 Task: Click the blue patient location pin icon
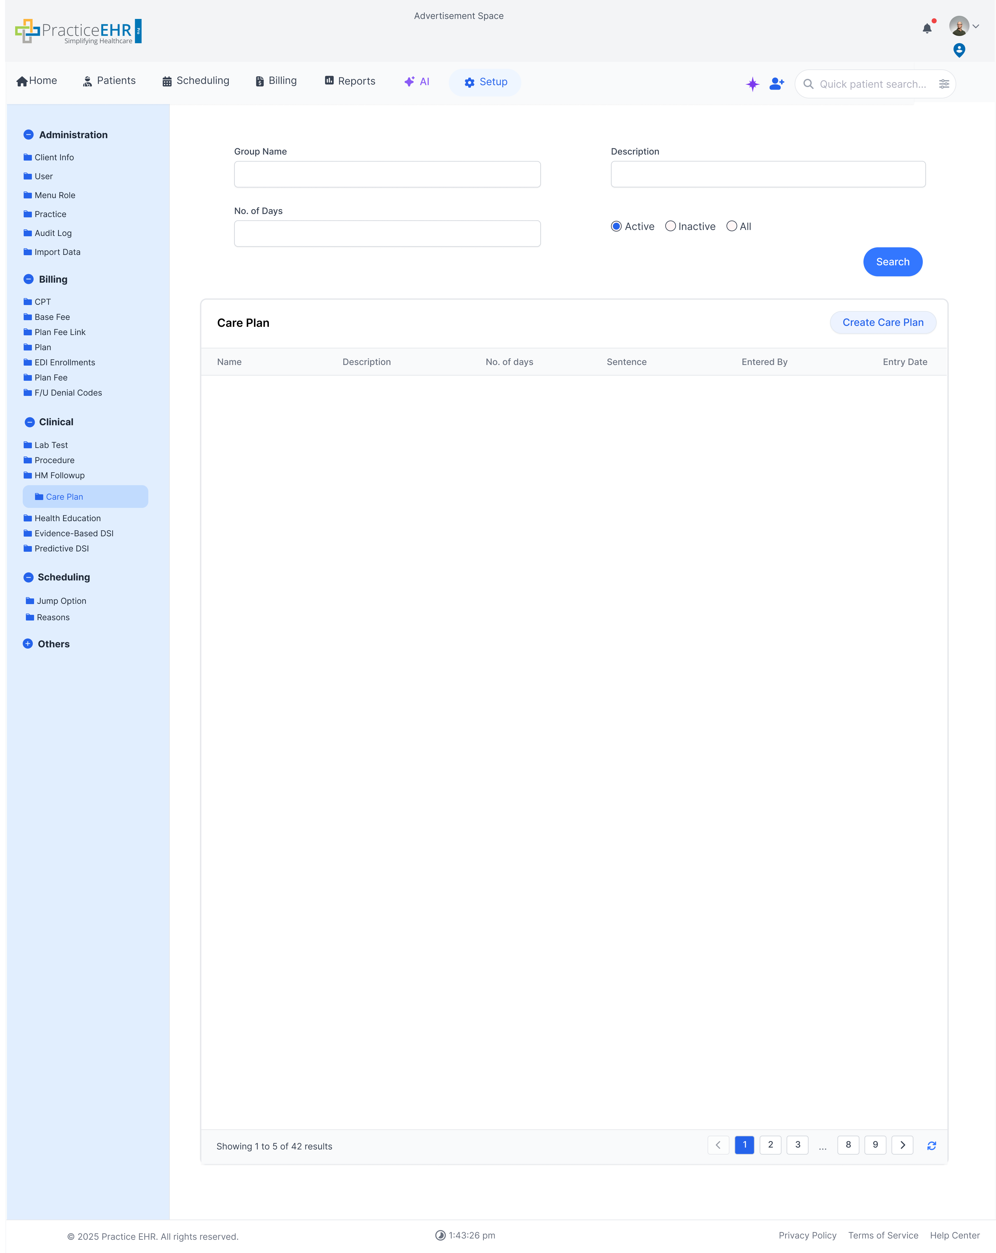point(959,50)
